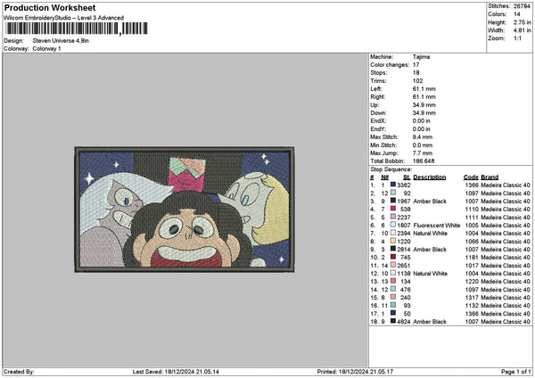Click 'Amber Black' description in row 9
Screen dimensions: 535x378
[430, 250]
